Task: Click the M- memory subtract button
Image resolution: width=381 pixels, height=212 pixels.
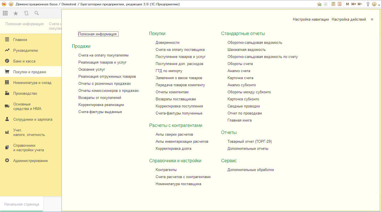Action: 359,4
